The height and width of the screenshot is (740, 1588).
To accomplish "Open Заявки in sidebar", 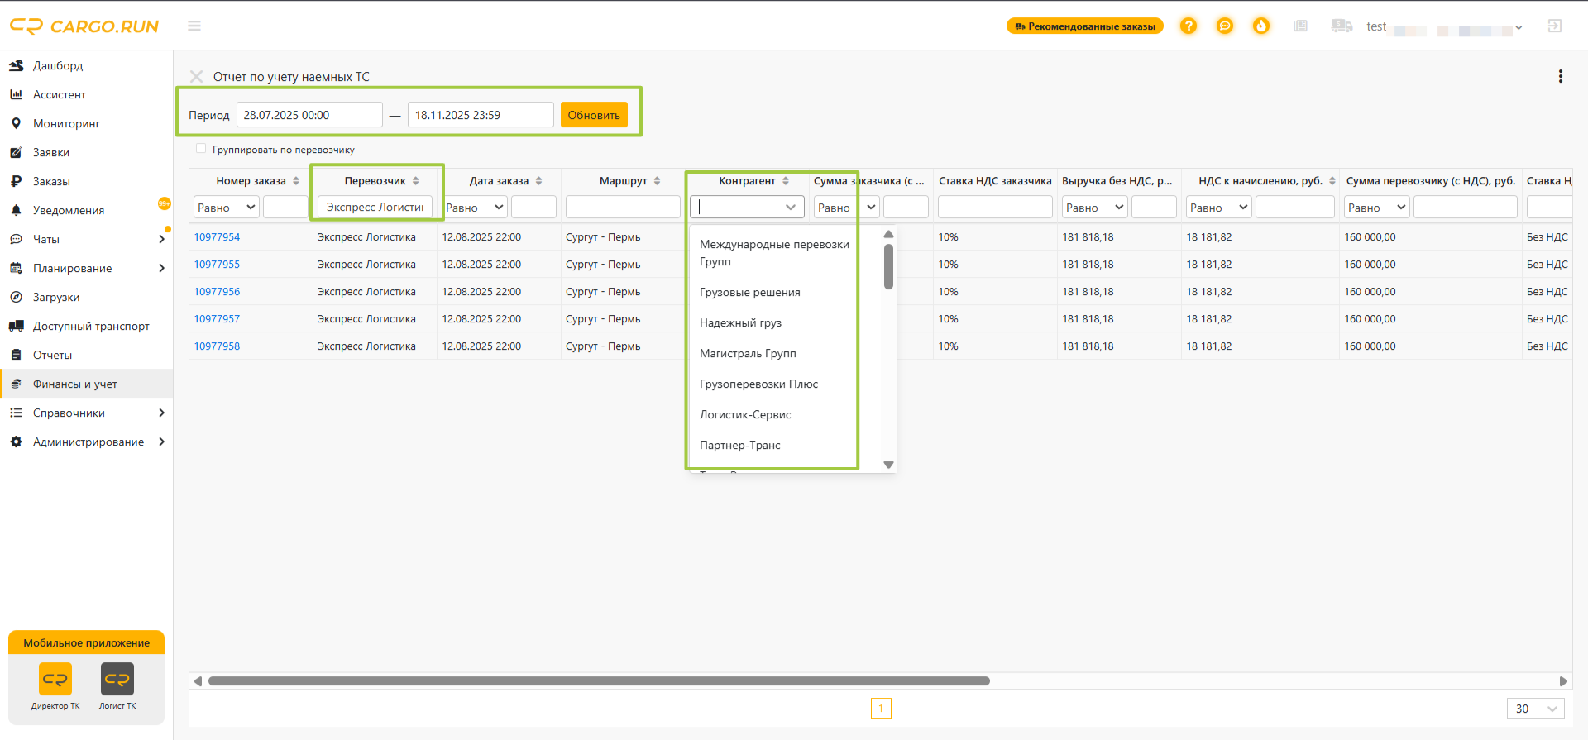I will point(86,152).
